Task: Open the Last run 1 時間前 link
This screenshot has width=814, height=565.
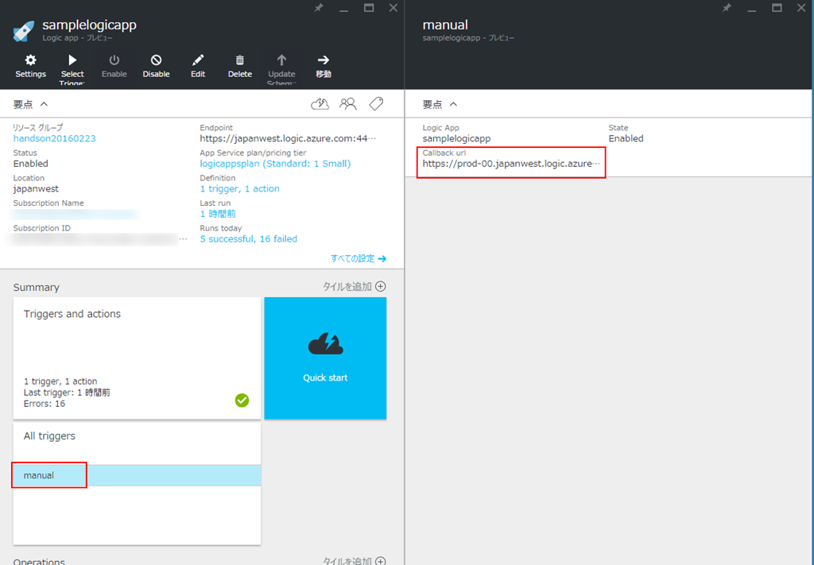Action: [x=218, y=214]
